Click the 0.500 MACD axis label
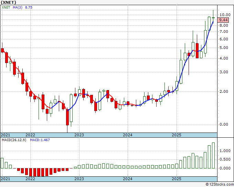 [225, 160]
